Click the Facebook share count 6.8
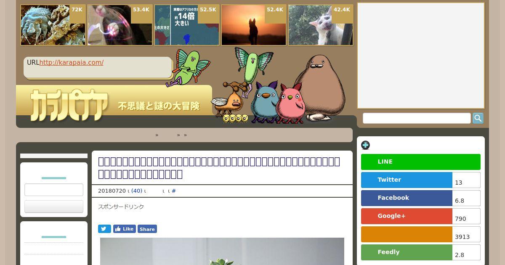 466,198
